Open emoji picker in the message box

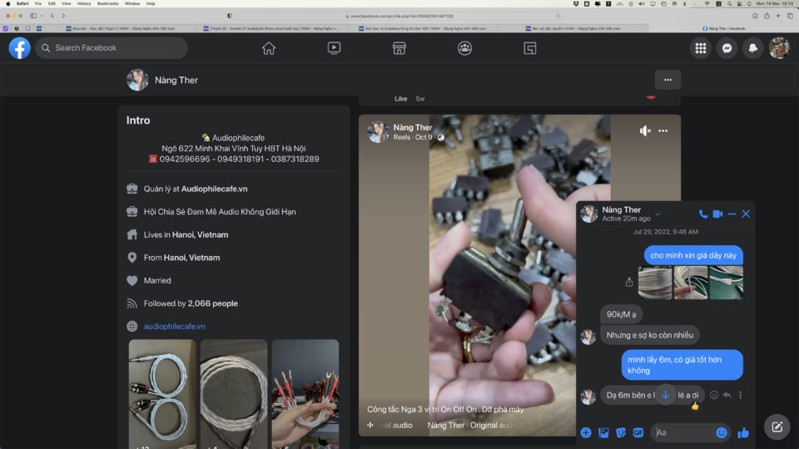[721, 432]
